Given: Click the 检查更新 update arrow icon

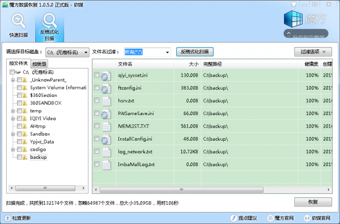Looking at the screenshot, I should 7,218.
